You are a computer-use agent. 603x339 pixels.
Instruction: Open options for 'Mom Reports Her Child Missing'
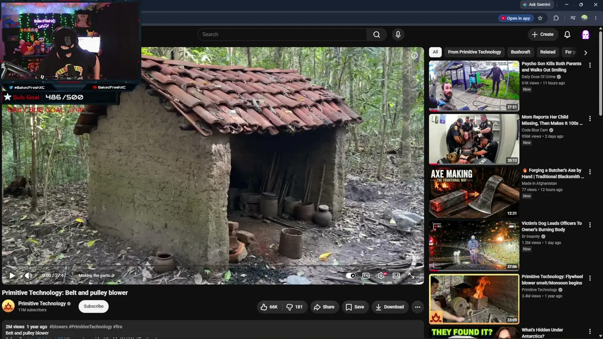pos(590,119)
